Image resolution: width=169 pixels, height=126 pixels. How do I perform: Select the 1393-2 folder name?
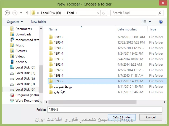point(59,81)
